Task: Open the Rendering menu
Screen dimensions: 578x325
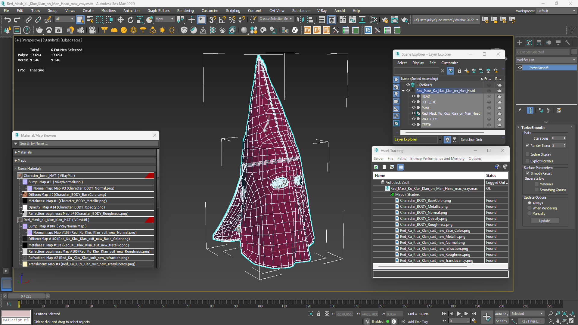Action: 185,11
